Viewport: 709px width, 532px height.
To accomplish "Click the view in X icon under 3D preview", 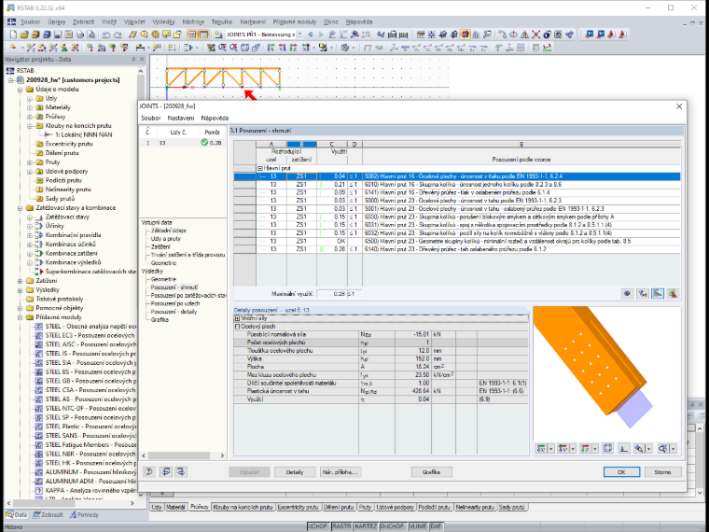I will (541, 448).
